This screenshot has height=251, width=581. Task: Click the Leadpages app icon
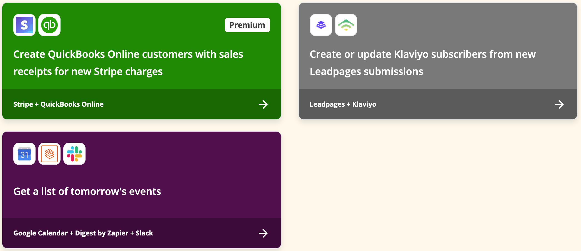tap(321, 25)
